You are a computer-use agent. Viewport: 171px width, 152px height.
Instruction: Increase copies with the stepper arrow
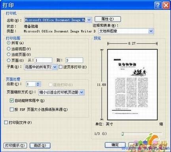tap(38, 83)
